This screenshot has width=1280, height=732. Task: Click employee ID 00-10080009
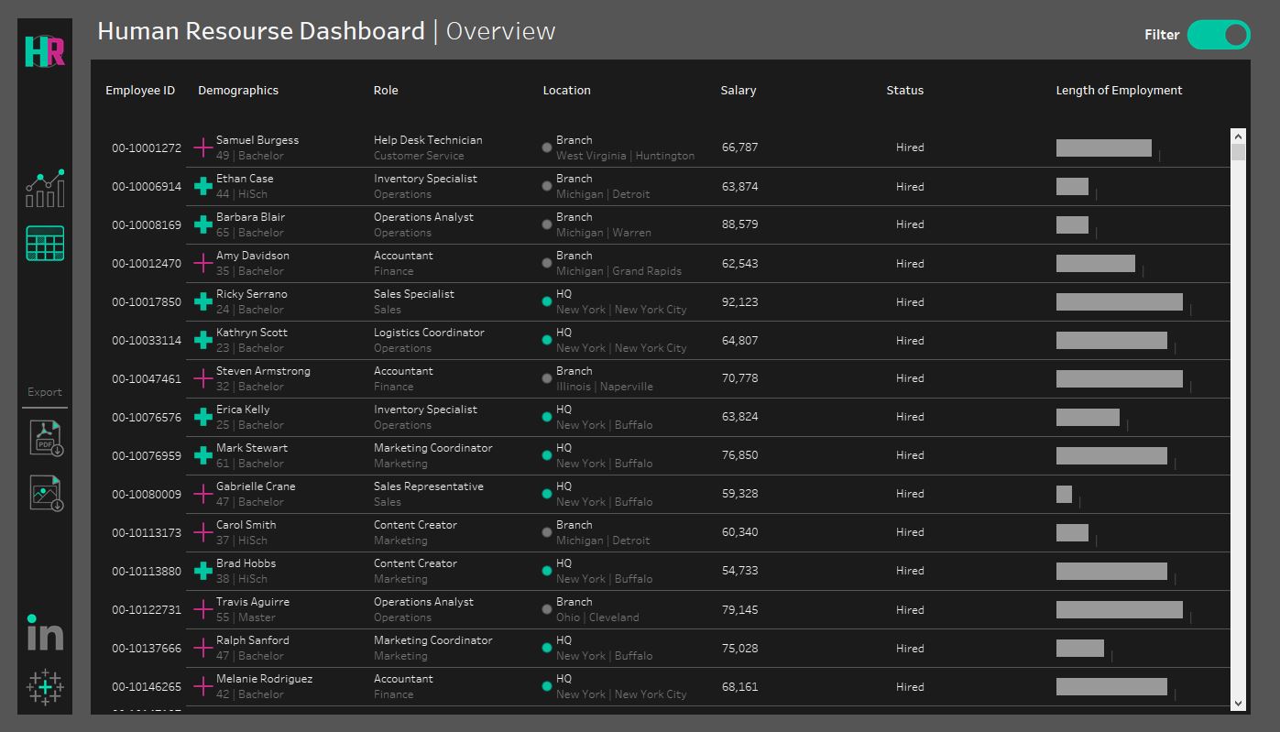click(x=147, y=494)
